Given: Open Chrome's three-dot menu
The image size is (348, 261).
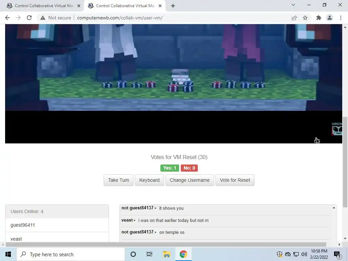Looking at the screenshot, I should click(341, 18).
